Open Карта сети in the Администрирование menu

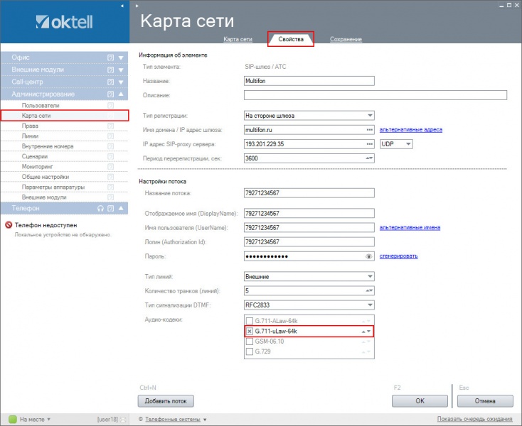coord(65,116)
